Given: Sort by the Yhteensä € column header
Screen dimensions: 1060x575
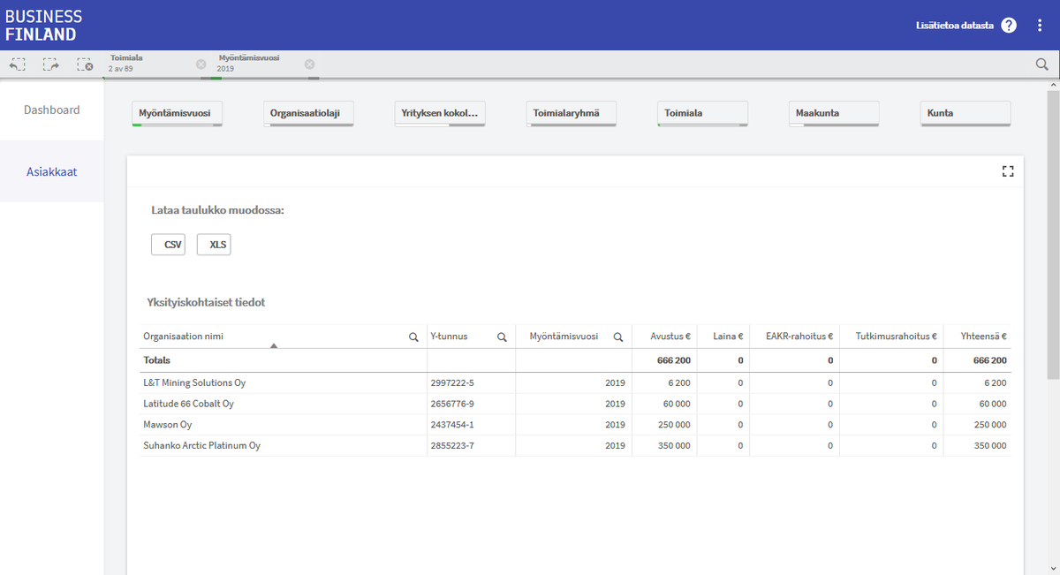Looking at the screenshot, I should 984,337.
